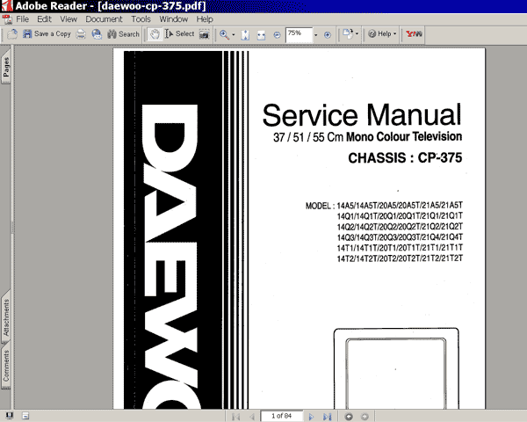Viewport: 527px width, 422px height.
Task: Click the Rotate view pages icon
Action: click(348, 34)
